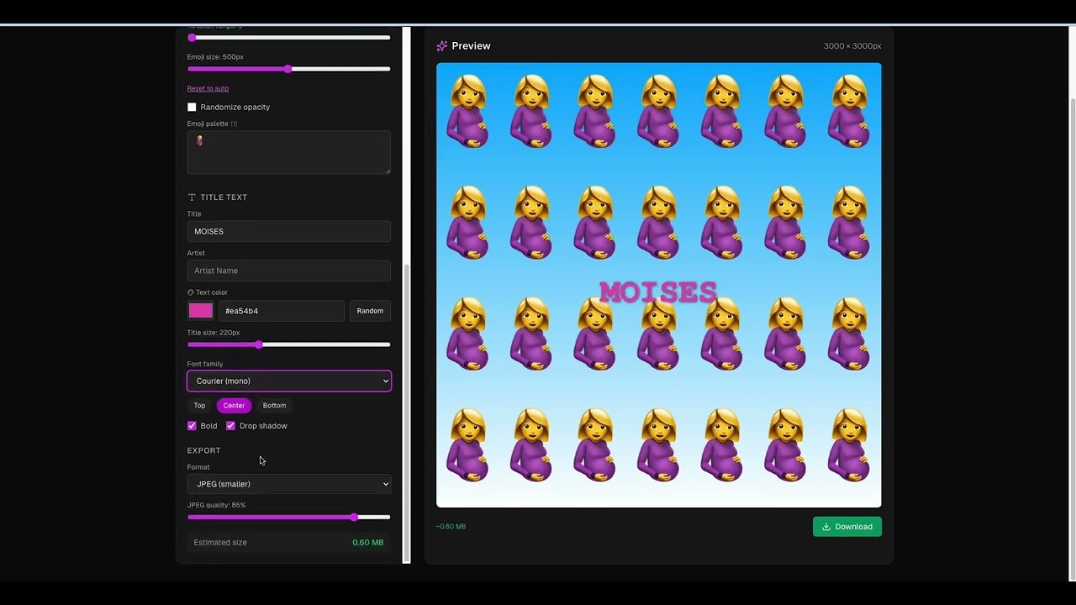The image size is (1076, 605).
Task: Click the "JPEG quality: 85%" label
Action: click(217, 505)
